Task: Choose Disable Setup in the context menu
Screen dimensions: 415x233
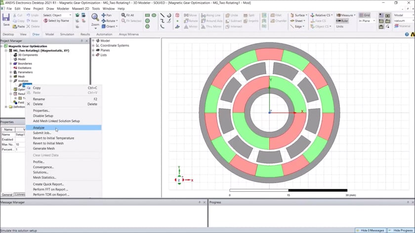Action: click(64, 116)
